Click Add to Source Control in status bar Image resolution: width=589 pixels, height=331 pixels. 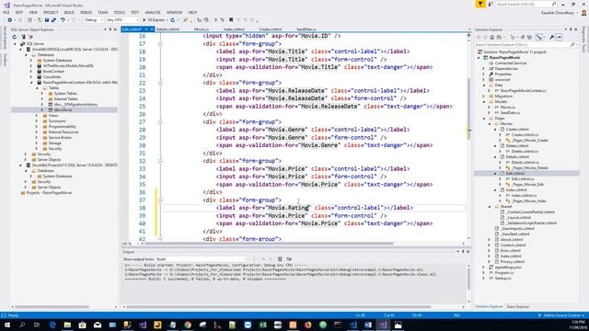(561, 315)
